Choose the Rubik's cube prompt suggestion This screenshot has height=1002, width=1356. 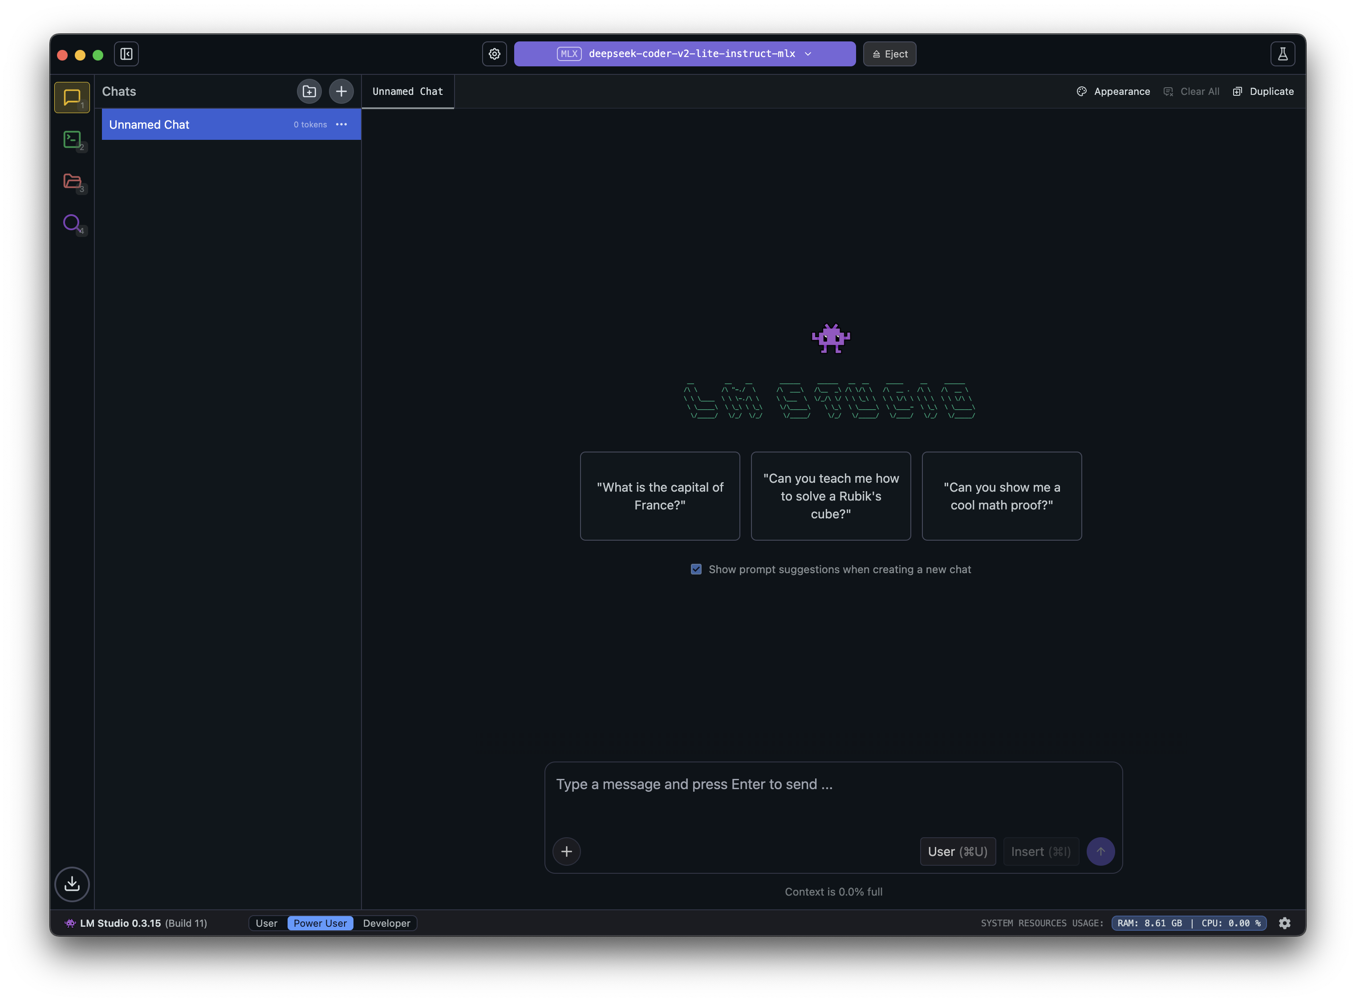830,496
